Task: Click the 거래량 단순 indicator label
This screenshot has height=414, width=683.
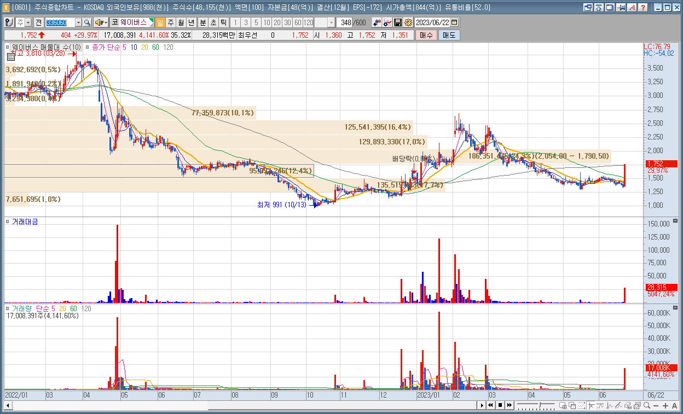Action: pyautogui.click(x=30, y=308)
